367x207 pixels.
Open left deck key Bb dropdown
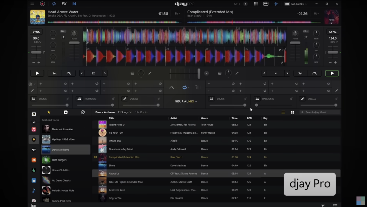[x=177, y=13]
